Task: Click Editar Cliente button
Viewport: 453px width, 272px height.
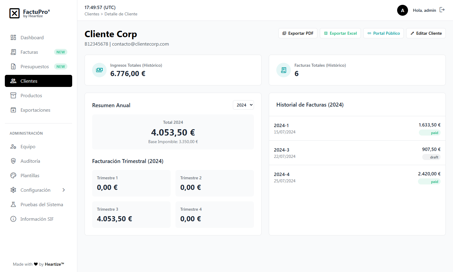Action: coord(426,33)
